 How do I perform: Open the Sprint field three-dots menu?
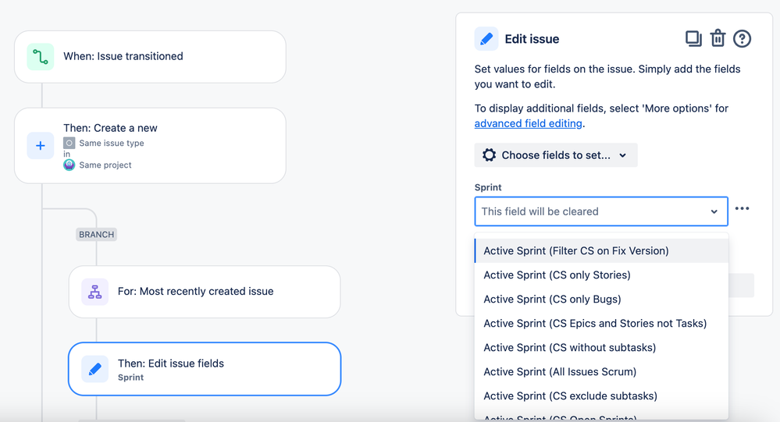pos(742,209)
